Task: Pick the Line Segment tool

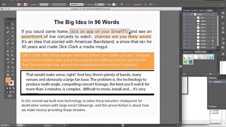Action: click(8, 36)
